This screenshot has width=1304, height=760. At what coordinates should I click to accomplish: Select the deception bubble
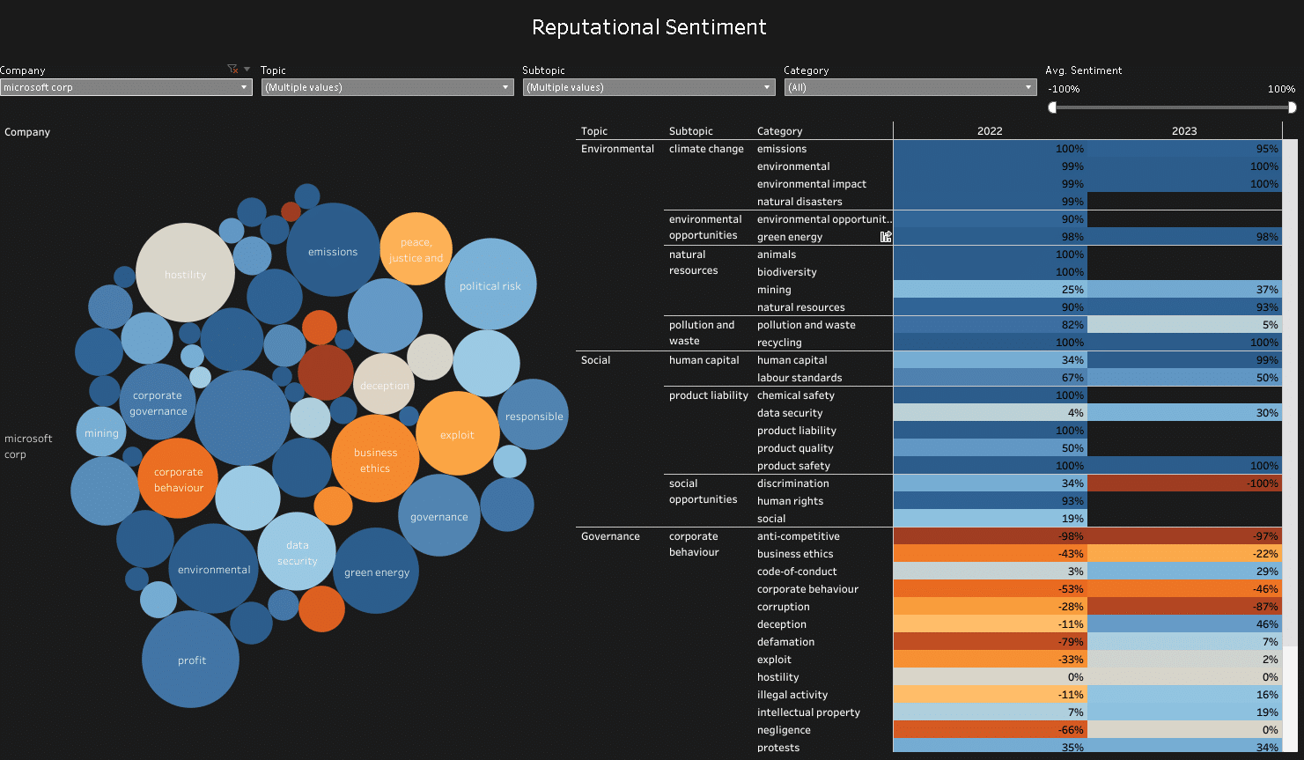coord(384,384)
